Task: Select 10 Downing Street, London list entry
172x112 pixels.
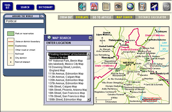Action: tap(65, 69)
